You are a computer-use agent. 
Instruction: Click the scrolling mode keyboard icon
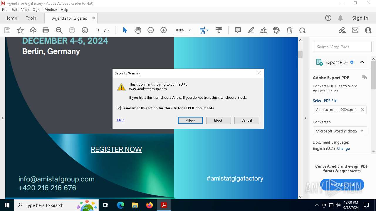point(219,30)
